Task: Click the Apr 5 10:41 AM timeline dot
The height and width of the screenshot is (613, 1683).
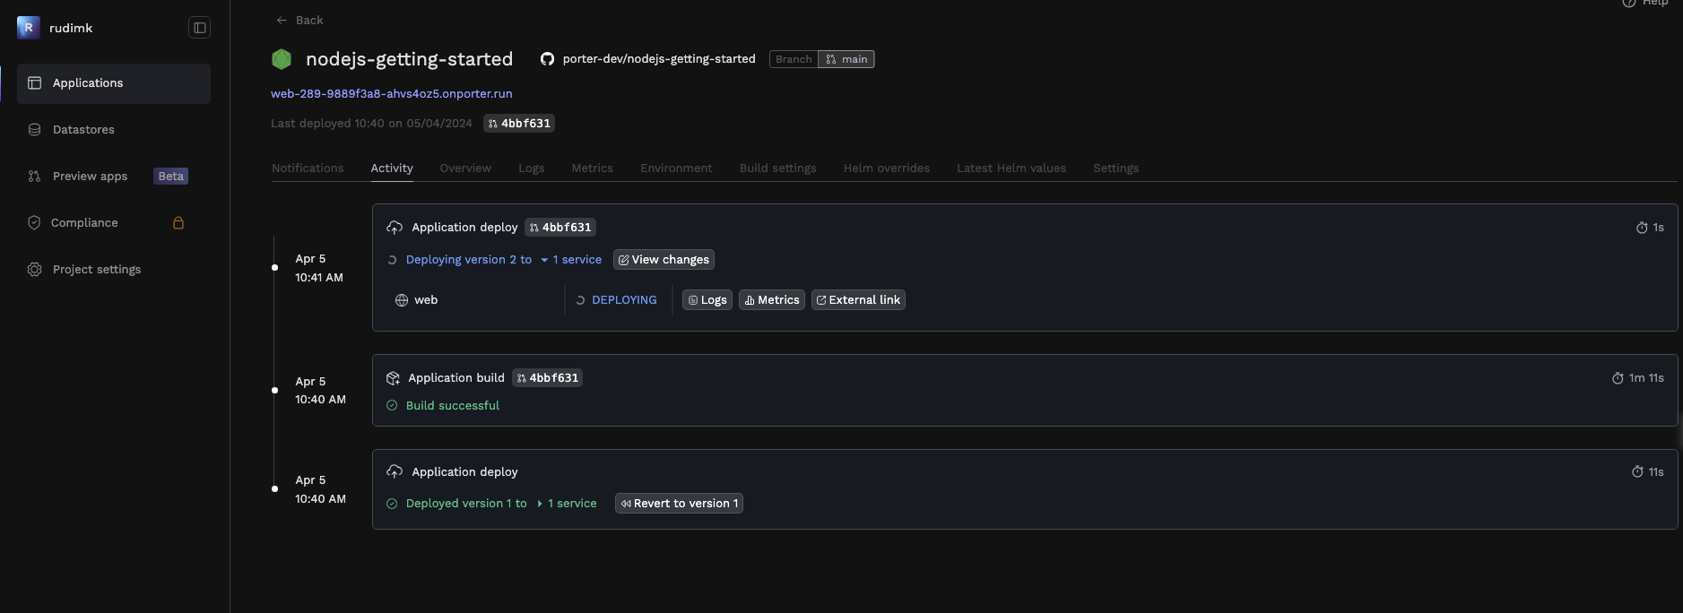Action: 274,267
